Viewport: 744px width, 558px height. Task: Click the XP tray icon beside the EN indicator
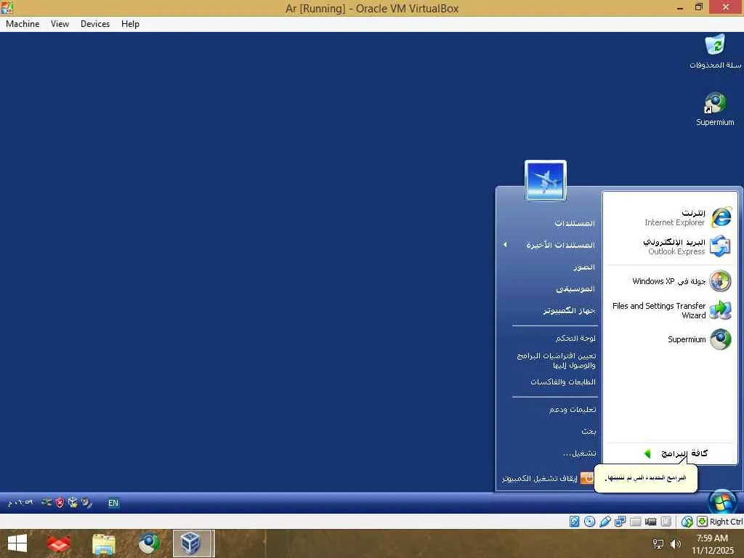tap(86, 503)
